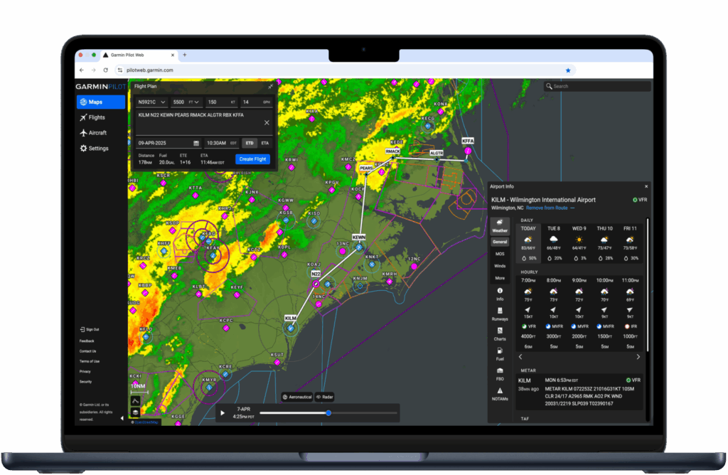Clear the route with the X icon
The width and height of the screenshot is (728, 475).
267,123
